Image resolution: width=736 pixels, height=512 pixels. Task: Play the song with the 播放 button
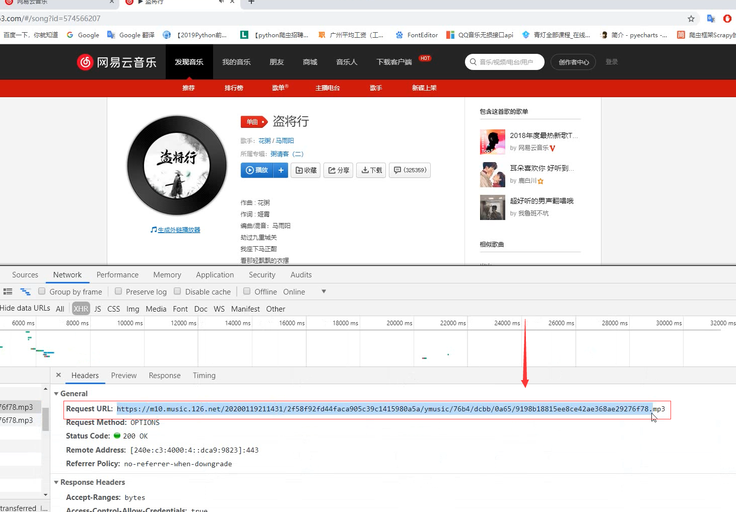pos(257,170)
